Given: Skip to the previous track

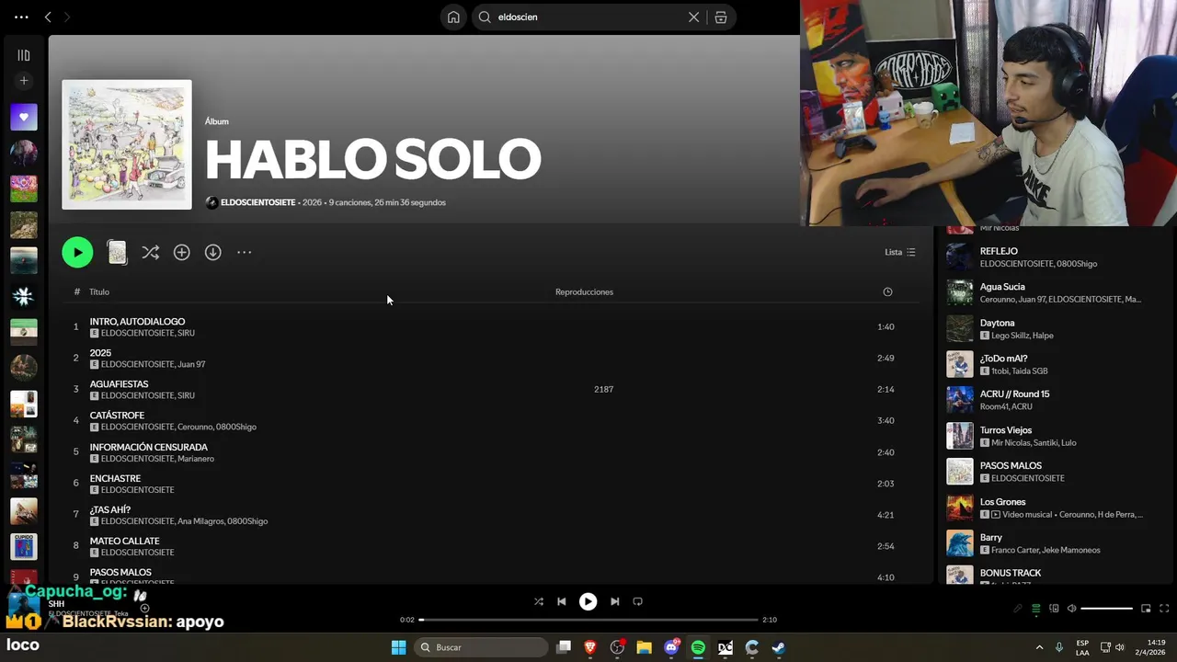Looking at the screenshot, I should tap(562, 601).
